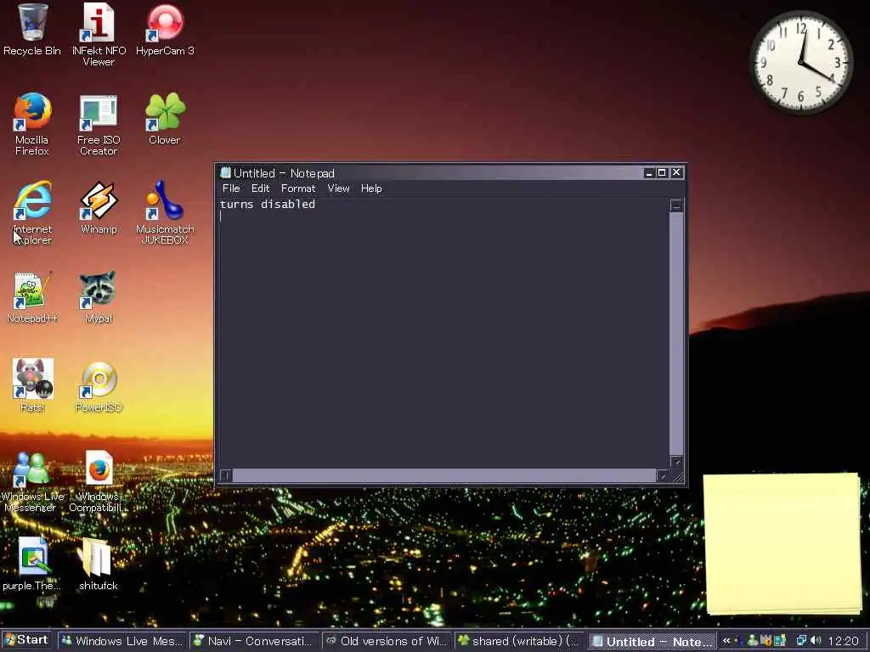Click the network computers tray icon
Viewport: 870px width, 652px height.
coord(801,641)
